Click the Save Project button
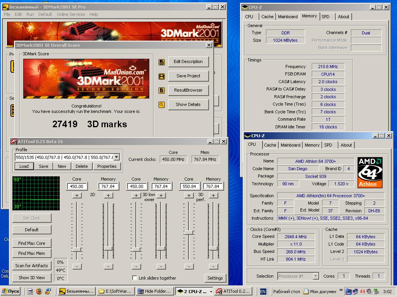Viewport: 397px width, 297px height. [188, 76]
